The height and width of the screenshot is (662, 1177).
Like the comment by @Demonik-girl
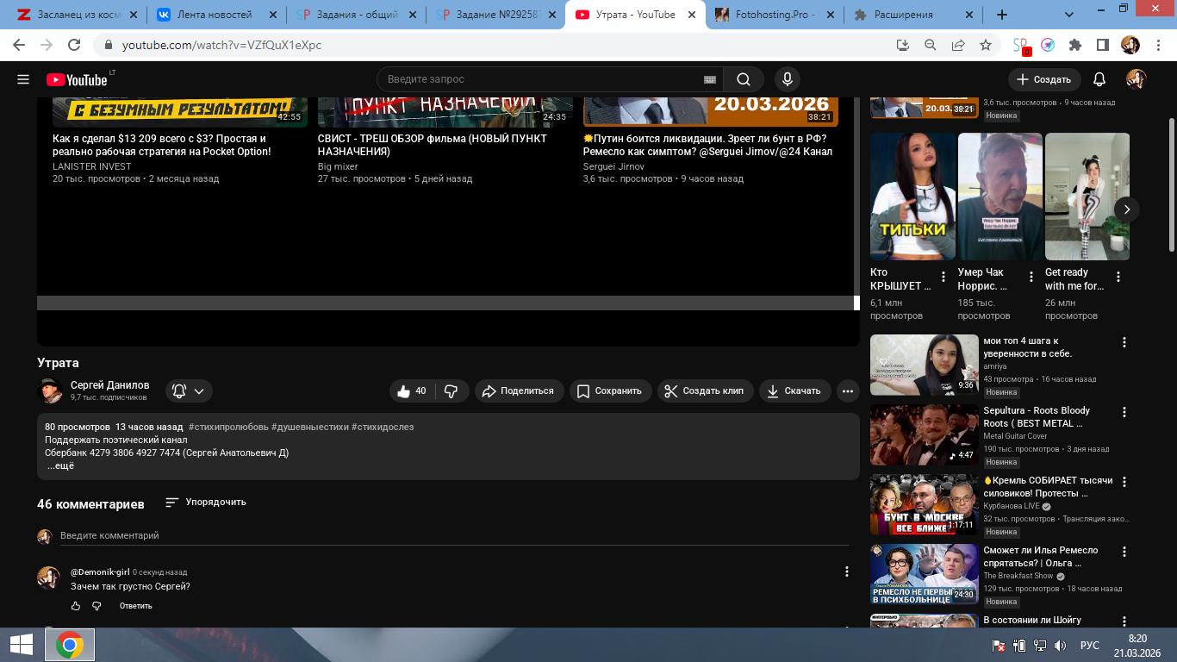pyautogui.click(x=76, y=606)
